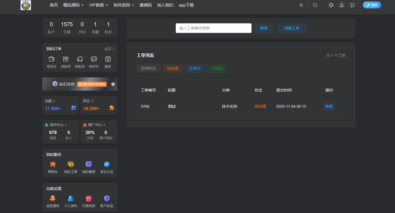Click the 搜索 search button
Screen dimensions: 395x213
pos(264,28)
